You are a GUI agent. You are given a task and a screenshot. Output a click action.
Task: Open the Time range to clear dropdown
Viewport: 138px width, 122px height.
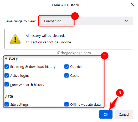pos(86,21)
